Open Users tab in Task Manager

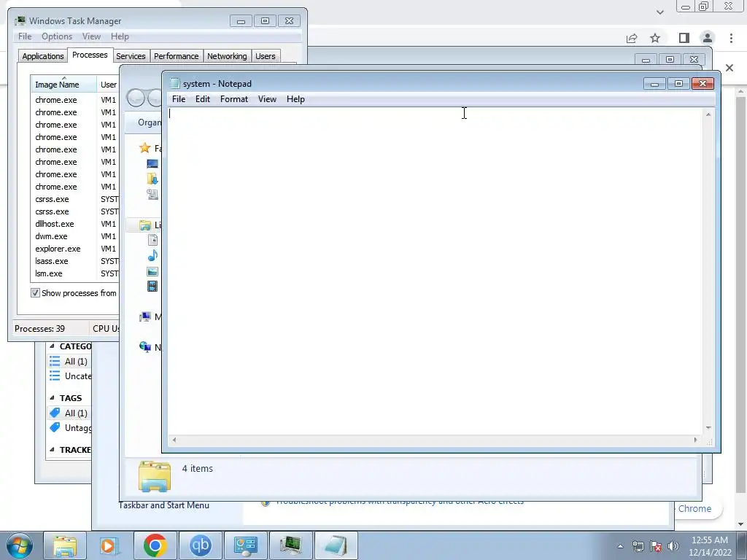(x=266, y=56)
